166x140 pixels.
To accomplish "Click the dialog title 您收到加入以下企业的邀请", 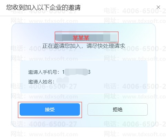I will pyautogui.click(x=43, y=8).
